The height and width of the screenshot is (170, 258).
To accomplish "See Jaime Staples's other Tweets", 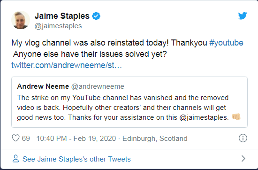I will point(76,159).
